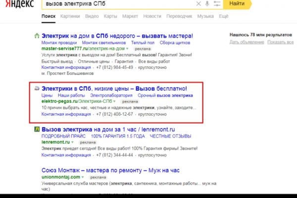
Task: Switch to the Видео tab
Action: [x=92, y=16]
